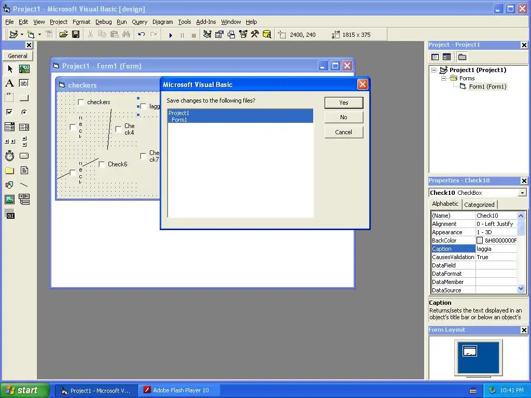Open the Data View Window icon
Viewport: 531px width, 398px height.
tap(267, 34)
